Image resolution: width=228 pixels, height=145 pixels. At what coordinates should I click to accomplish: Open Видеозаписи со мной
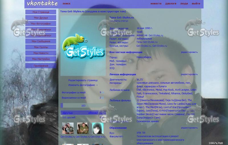[x=74, y=98]
